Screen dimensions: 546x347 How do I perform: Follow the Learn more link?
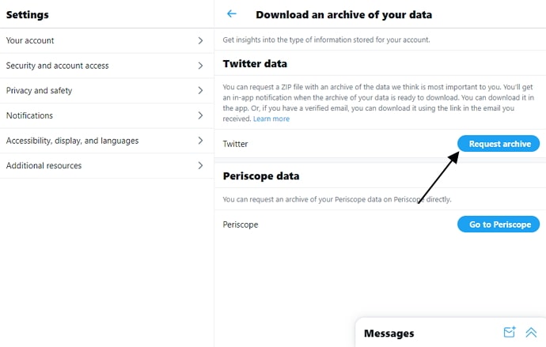coord(271,119)
